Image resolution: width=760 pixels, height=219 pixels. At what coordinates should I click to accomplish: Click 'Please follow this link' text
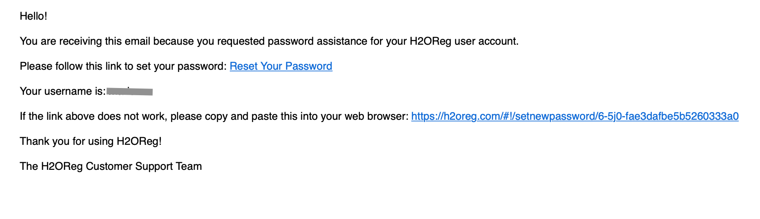pos(72,66)
